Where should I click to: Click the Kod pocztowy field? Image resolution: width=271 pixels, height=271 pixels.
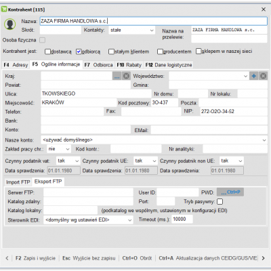pyautogui.click(x=165, y=102)
